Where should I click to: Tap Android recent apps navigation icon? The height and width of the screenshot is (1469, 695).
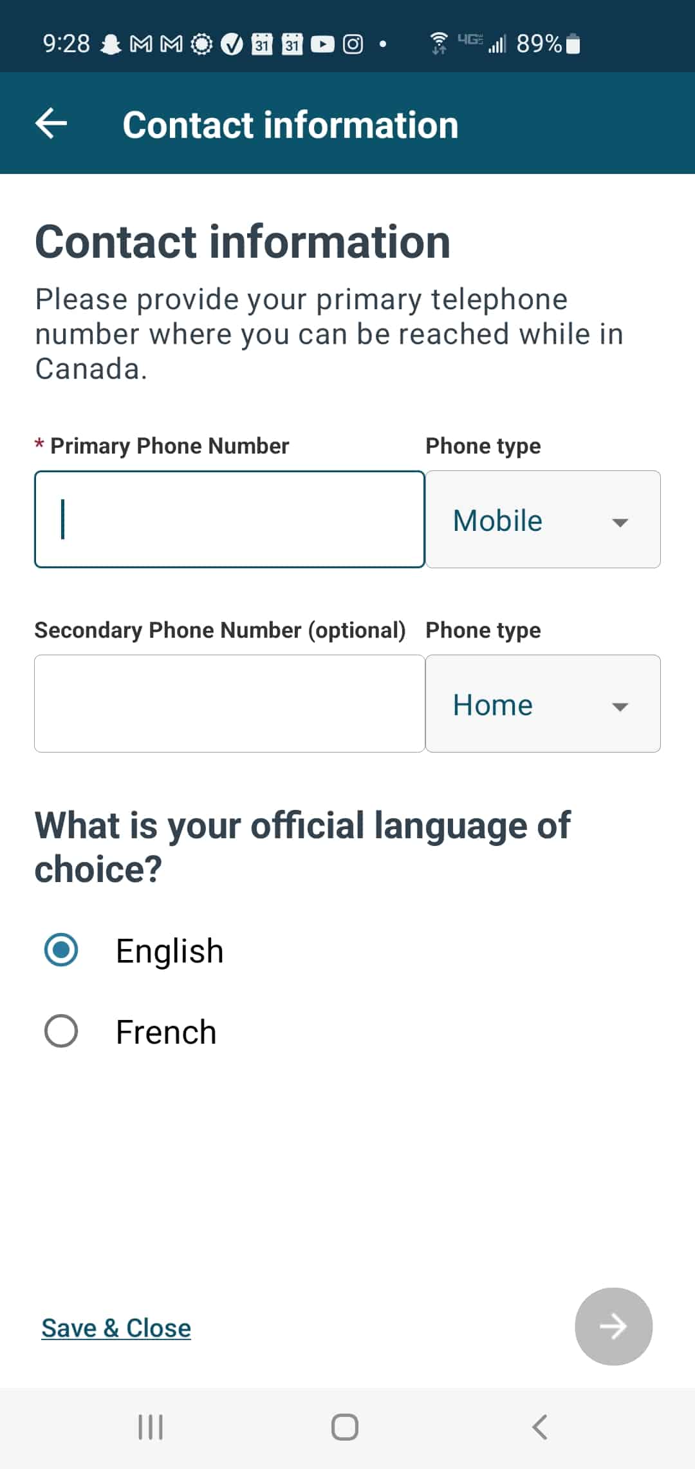151,1426
